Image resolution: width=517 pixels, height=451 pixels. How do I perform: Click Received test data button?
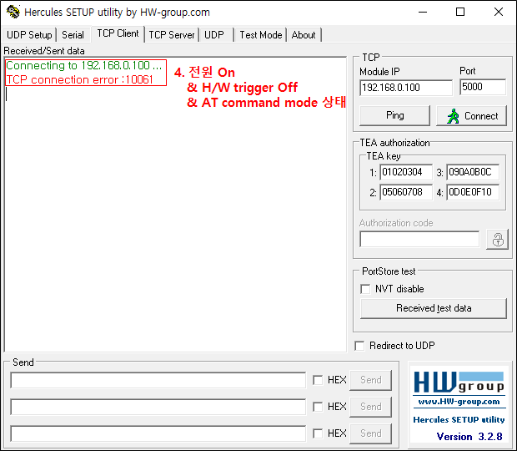[x=434, y=308]
